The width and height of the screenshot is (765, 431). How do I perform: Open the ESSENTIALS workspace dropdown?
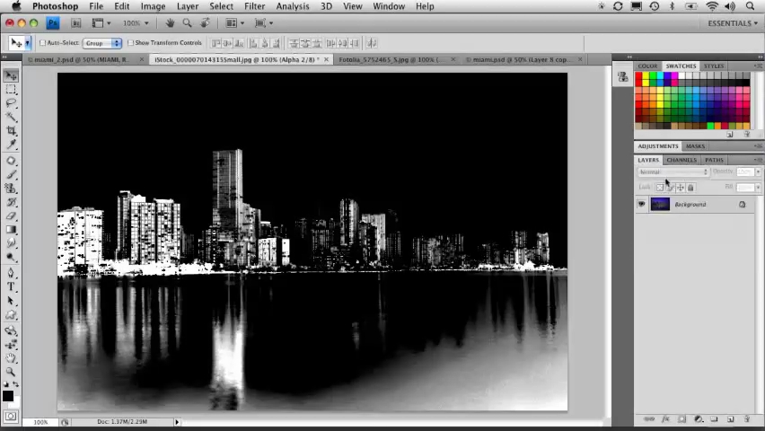coord(733,23)
